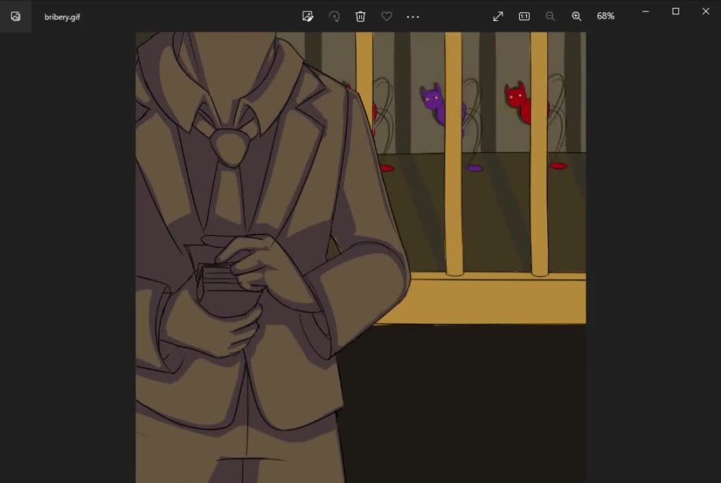View the image at actual size 1:1

point(524,16)
